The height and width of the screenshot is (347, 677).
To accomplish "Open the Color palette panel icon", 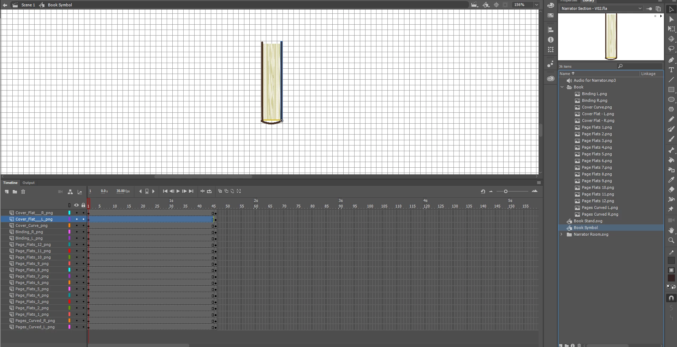I will coord(551,5).
